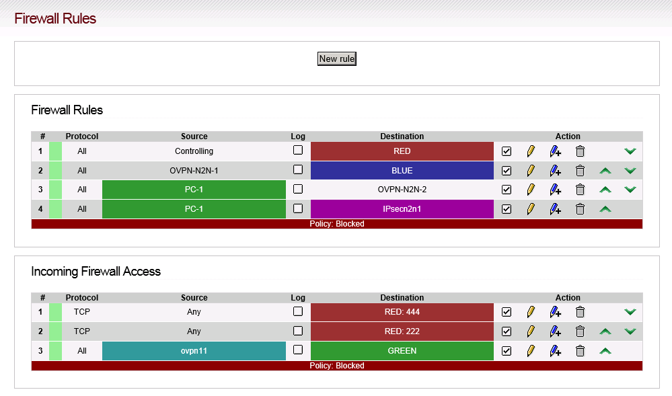Toggle enabled state of RED: 444 rule

click(506, 312)
